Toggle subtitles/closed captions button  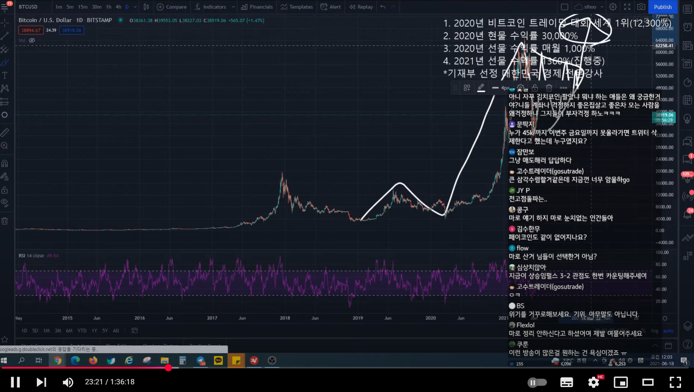(x=566, y=383)
